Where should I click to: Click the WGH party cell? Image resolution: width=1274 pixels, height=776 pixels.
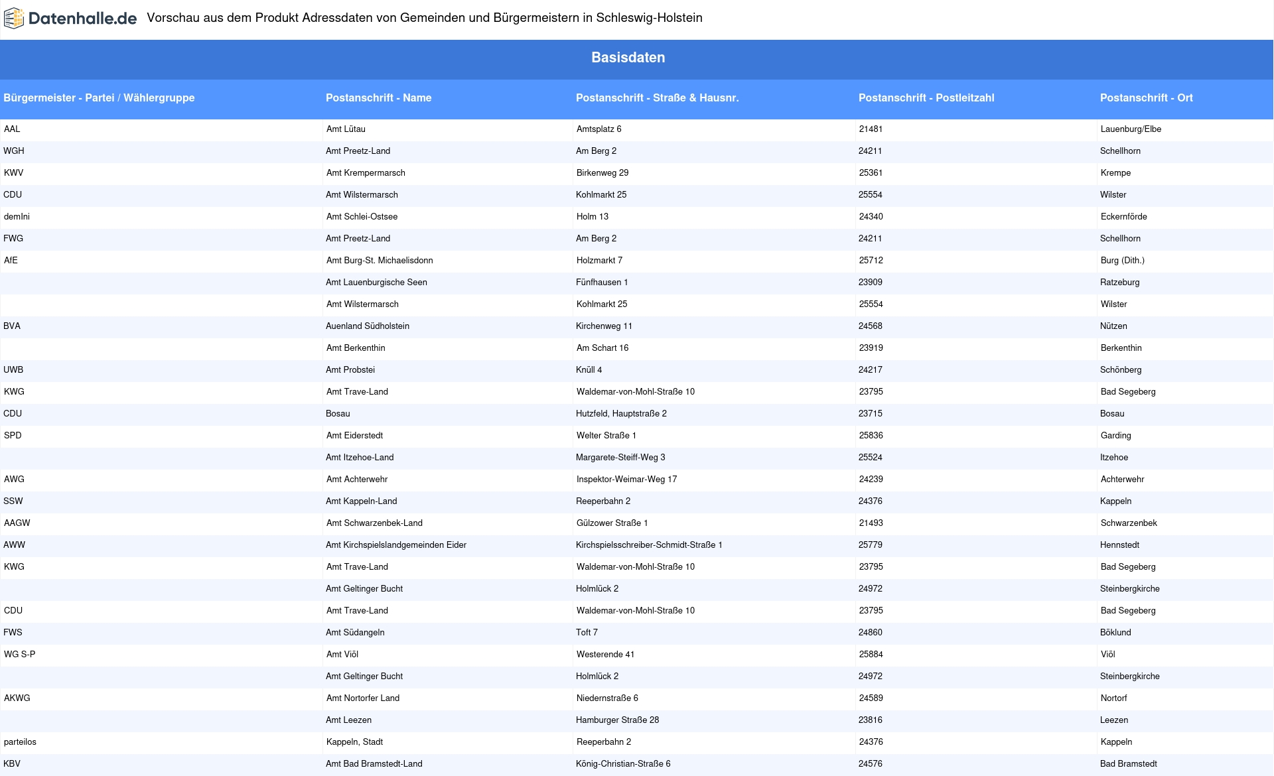coord(14,151)
